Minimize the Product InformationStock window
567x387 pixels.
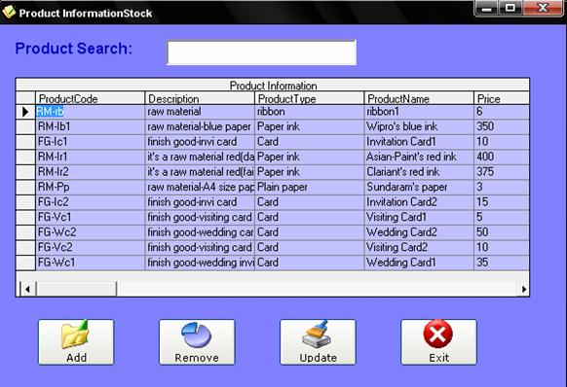pos(487,8)
